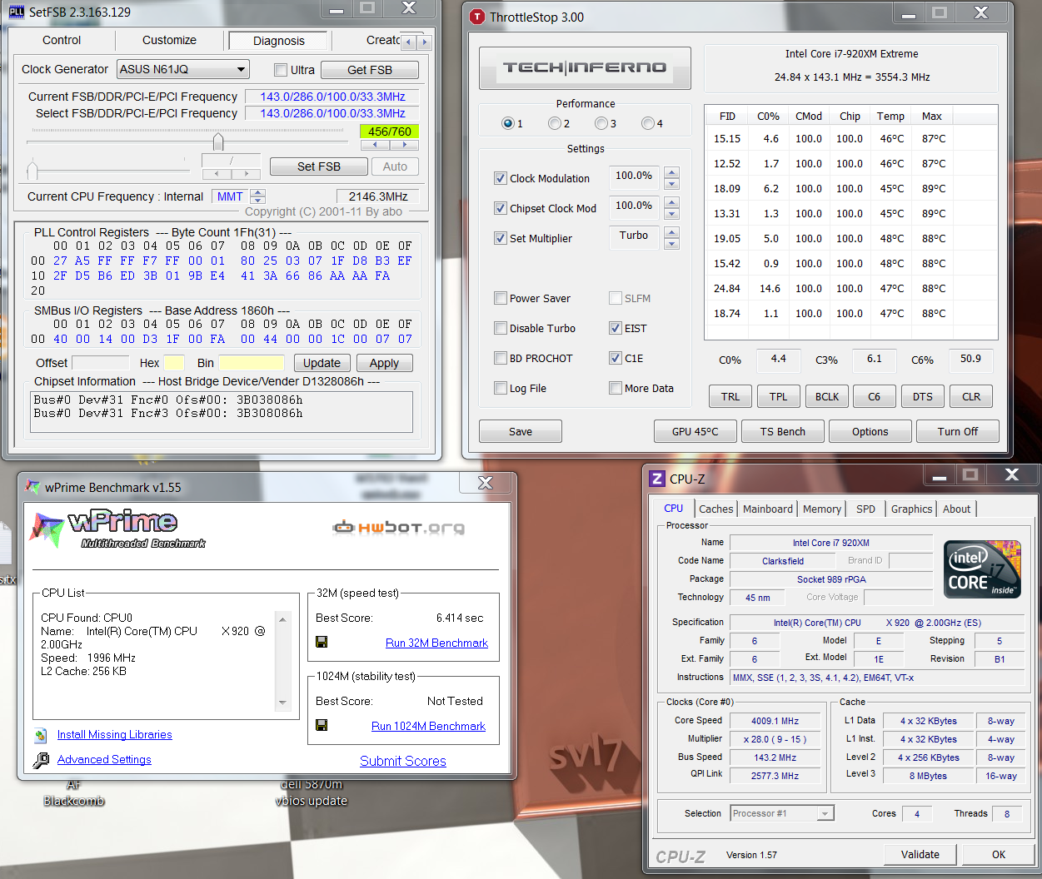
Task: Click the Set FSB button
Action: click(x=319, y=166)
